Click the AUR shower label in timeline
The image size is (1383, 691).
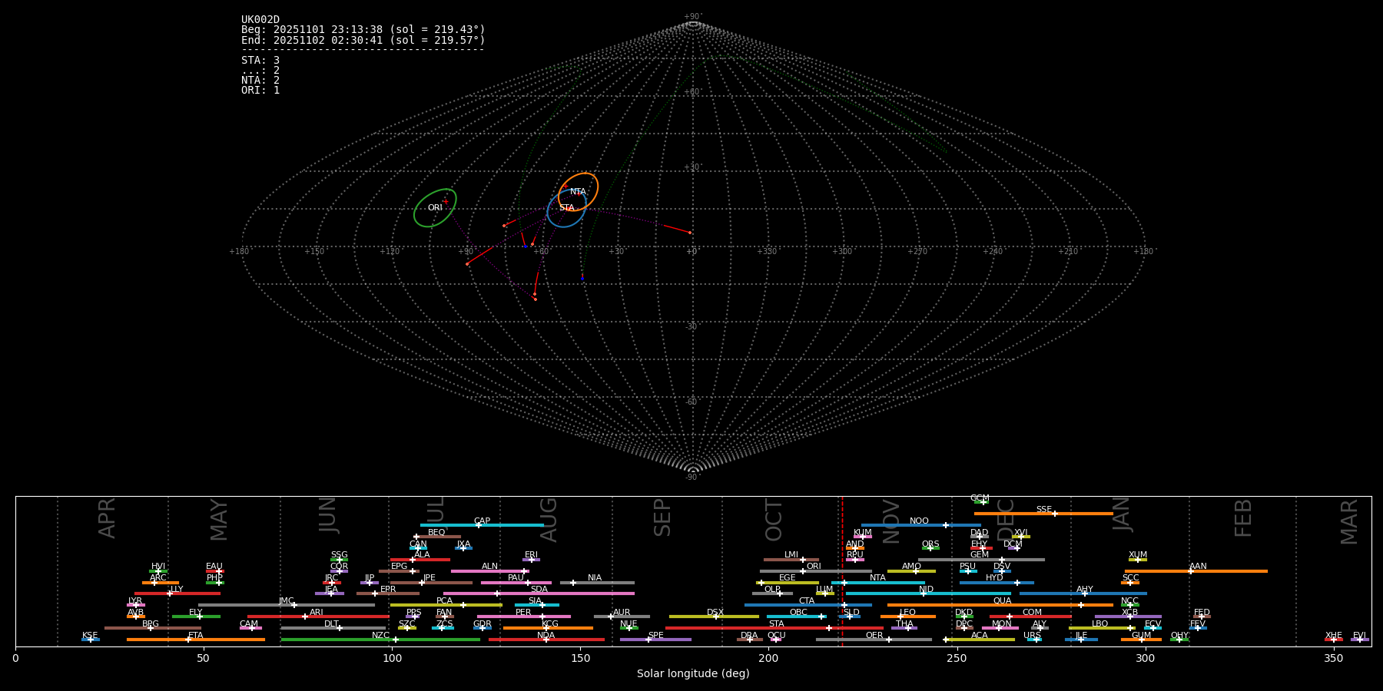[622, 613]
